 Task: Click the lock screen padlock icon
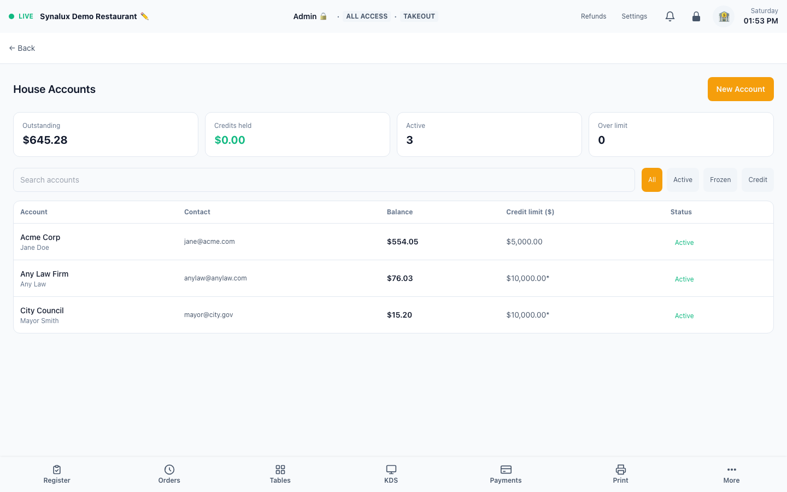pos(696,16)
